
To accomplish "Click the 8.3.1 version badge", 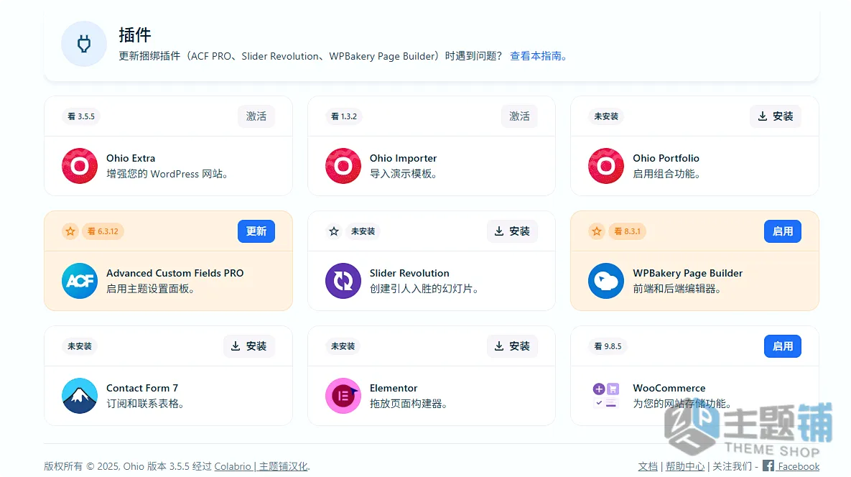I will (628, 231).
